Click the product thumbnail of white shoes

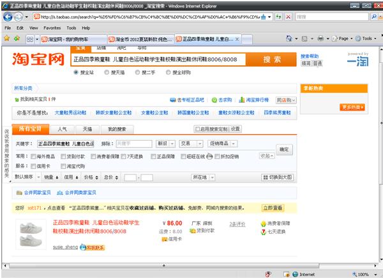coord(31,235)
